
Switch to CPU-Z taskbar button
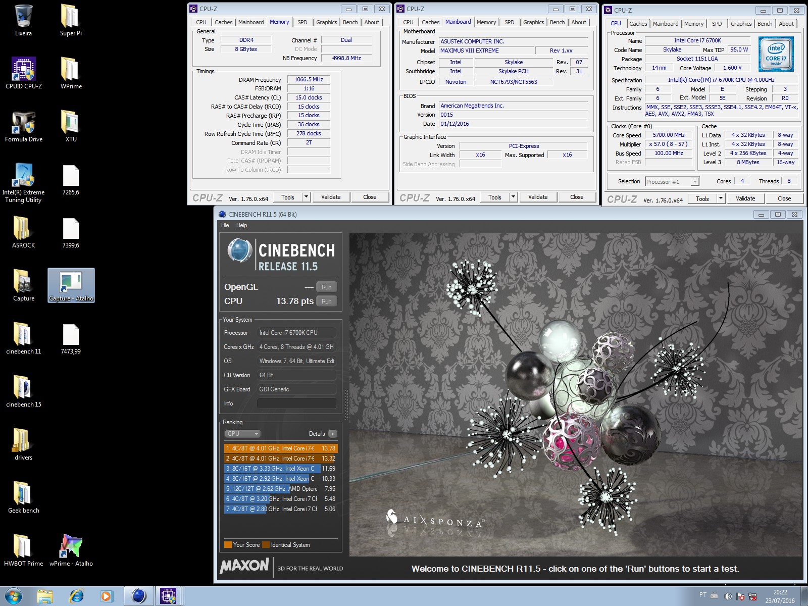168,596
